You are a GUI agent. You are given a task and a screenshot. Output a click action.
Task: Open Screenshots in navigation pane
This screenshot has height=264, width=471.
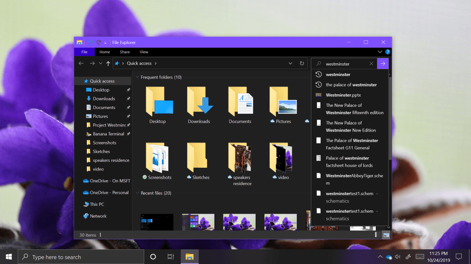[104, 143]
